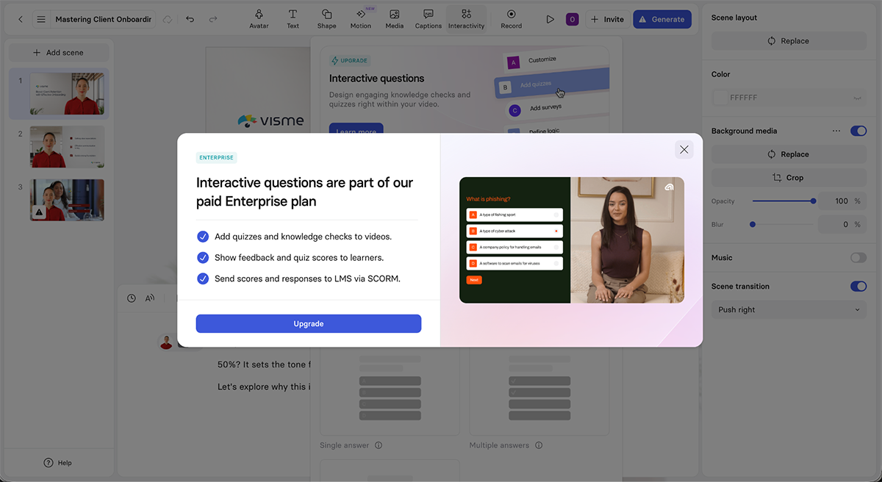Image resolution: width=882 pixels, height=482 pixels.
Task: Replace the scene layout
Action: tap(789, 41)
